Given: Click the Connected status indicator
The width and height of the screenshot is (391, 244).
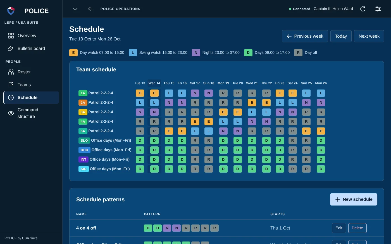Looking at the screenshot, I should tap(299, 9).
